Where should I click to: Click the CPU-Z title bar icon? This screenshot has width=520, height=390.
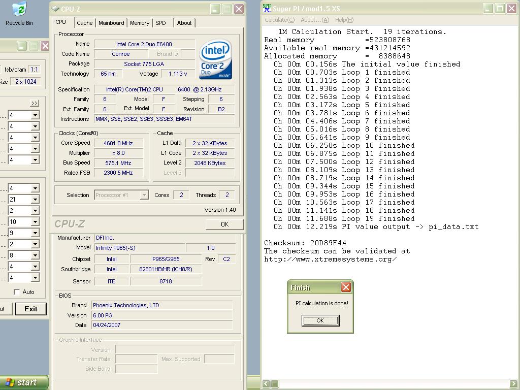click(56, 9)
